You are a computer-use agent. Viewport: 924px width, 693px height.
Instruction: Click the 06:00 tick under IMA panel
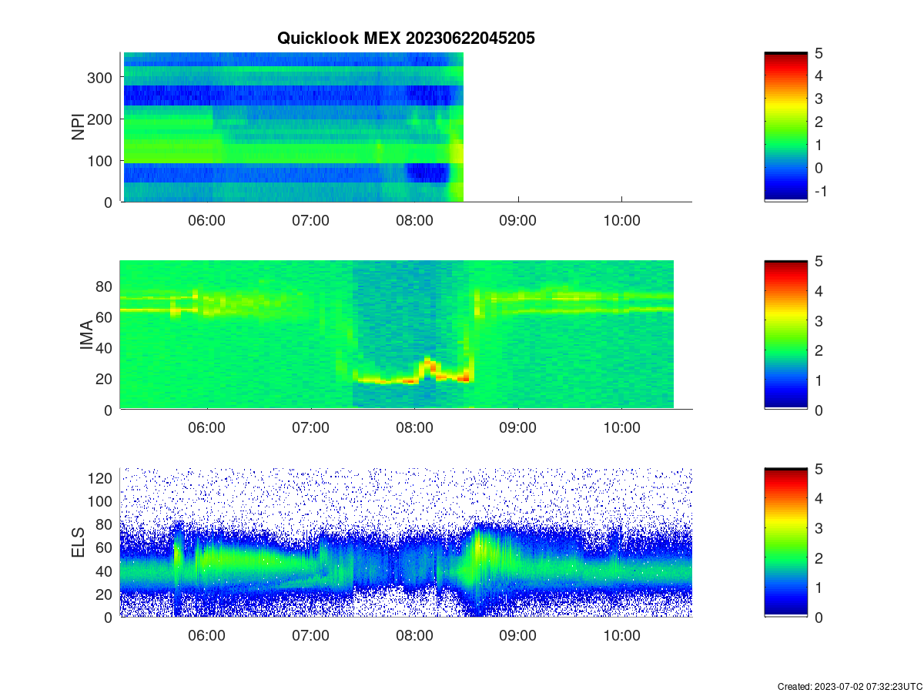(207, 428)
